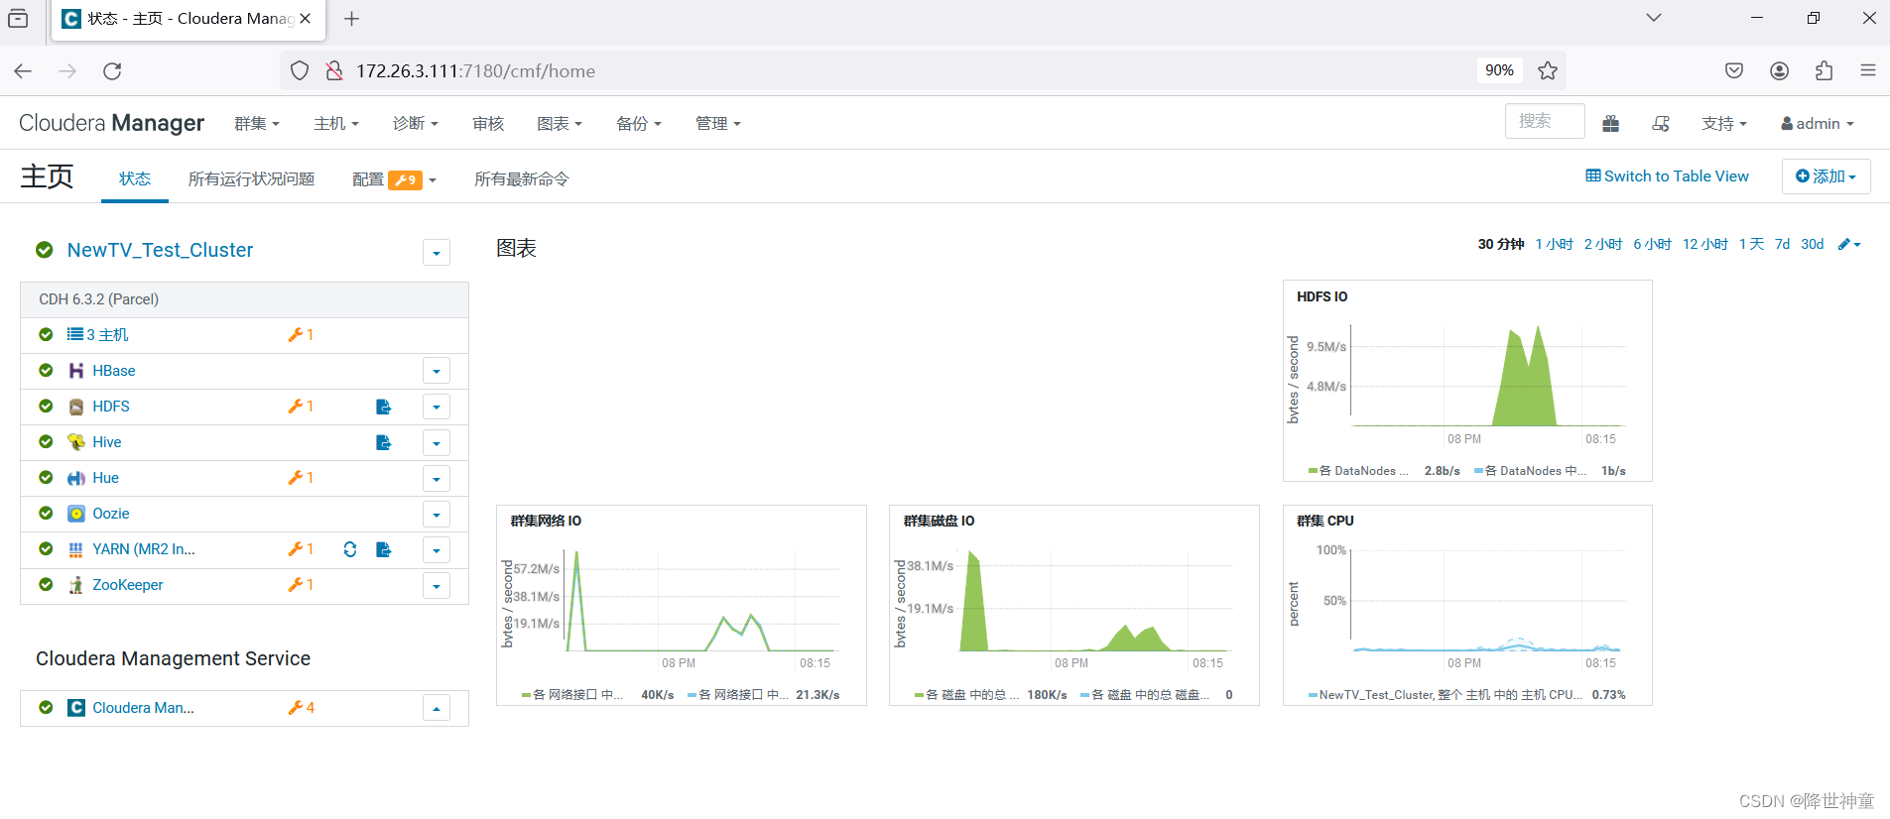Select the 30d time range
The width and height of the screenshot is (1890, 819).
(1812, 244)
